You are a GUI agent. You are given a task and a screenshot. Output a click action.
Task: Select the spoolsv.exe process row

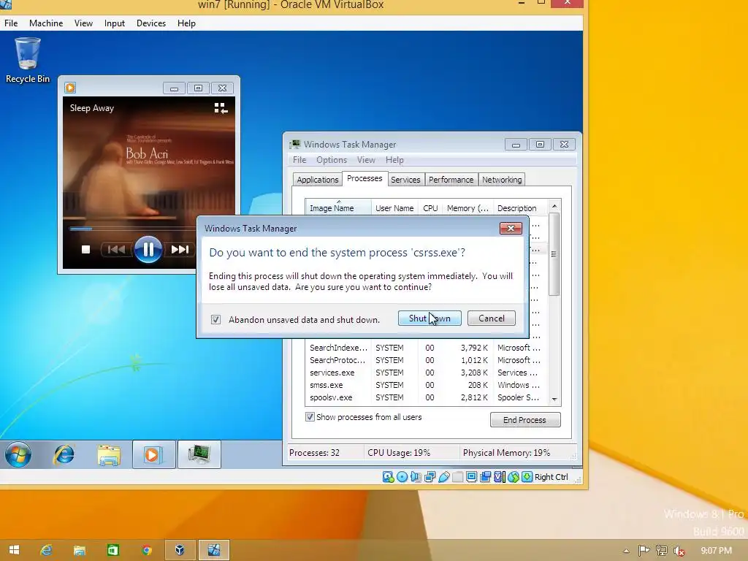[427, 397]
